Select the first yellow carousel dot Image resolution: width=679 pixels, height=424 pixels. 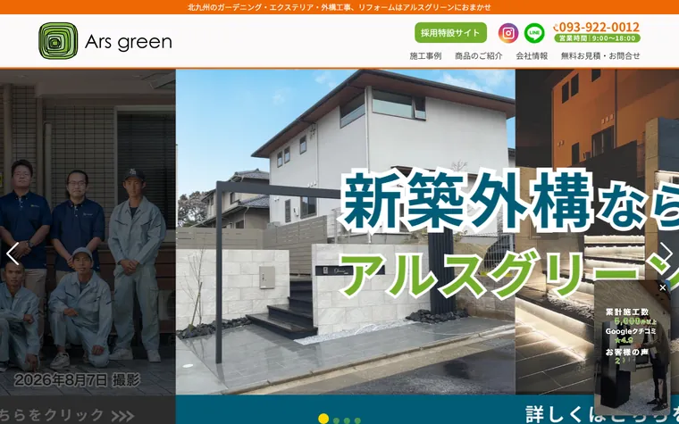click(323, 419)
